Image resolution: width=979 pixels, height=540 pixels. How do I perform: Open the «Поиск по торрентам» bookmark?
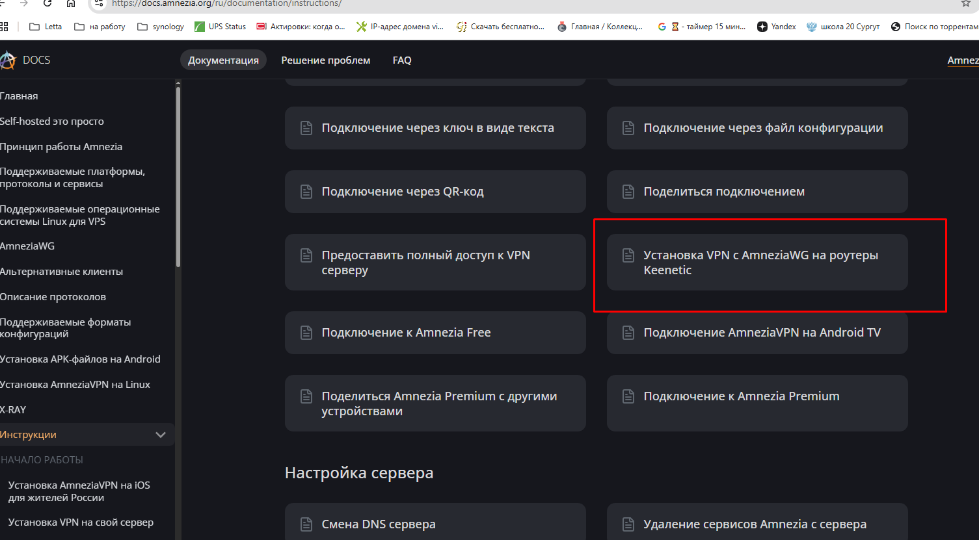(934, 27)
